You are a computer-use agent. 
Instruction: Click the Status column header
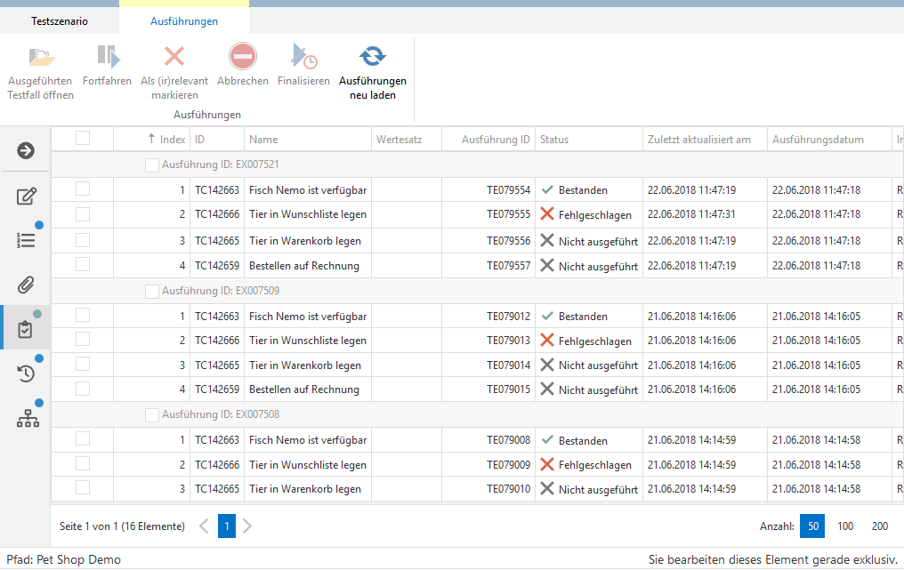click(x=554, y=140)
